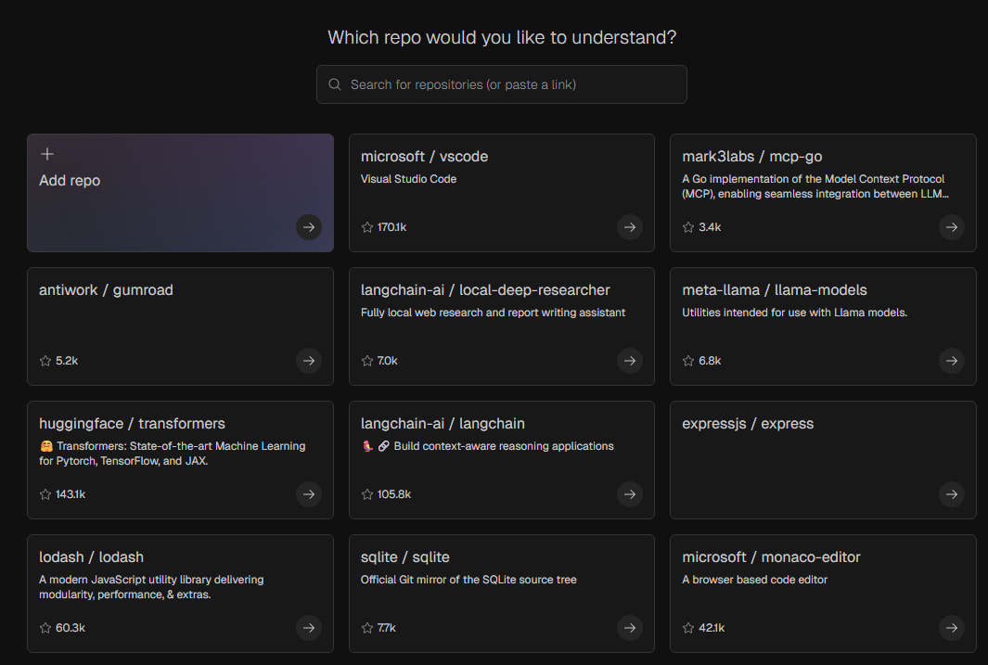Image resolution: width=988 pixels, height=665 pixels.
Task: Open langchain-ai / local-deep-researcher title
Action: coord(485,289)
